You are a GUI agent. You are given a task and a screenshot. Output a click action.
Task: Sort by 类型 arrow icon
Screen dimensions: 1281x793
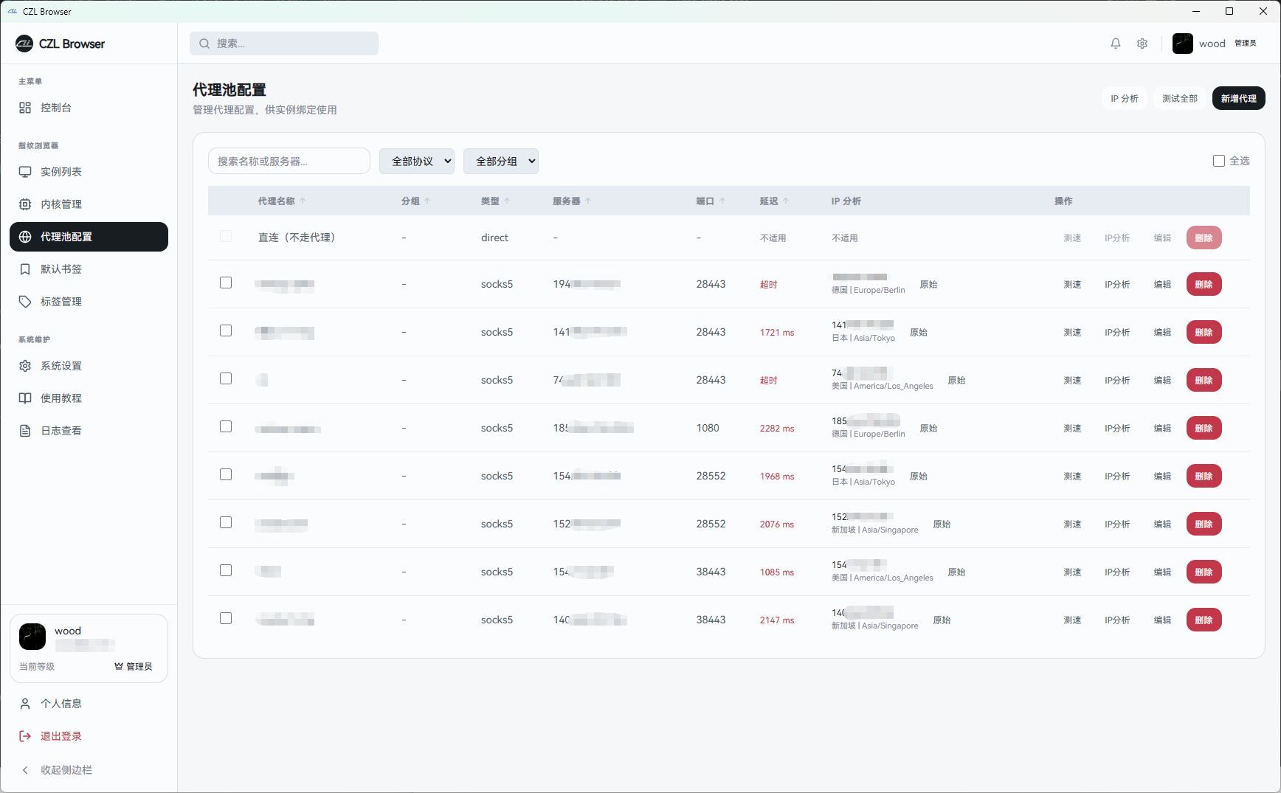point(507,201)
